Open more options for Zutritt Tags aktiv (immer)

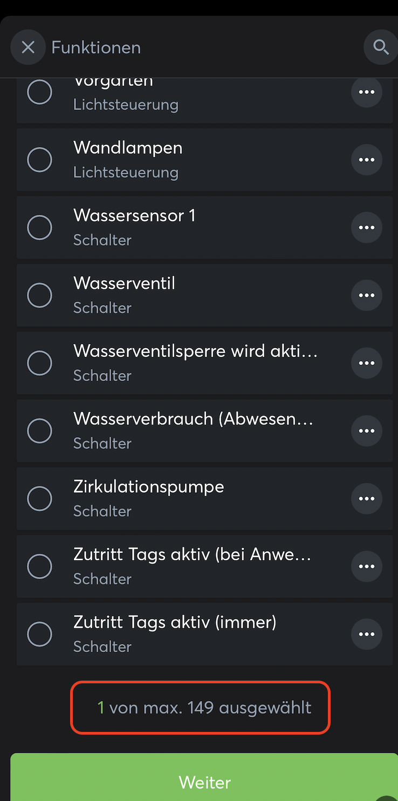(x=367, y=634)
